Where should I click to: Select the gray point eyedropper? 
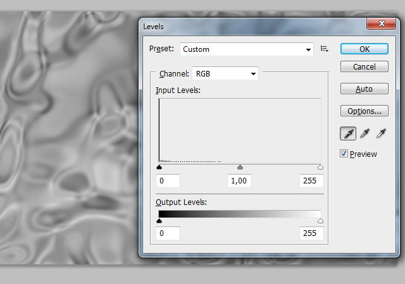click(364, 133)
